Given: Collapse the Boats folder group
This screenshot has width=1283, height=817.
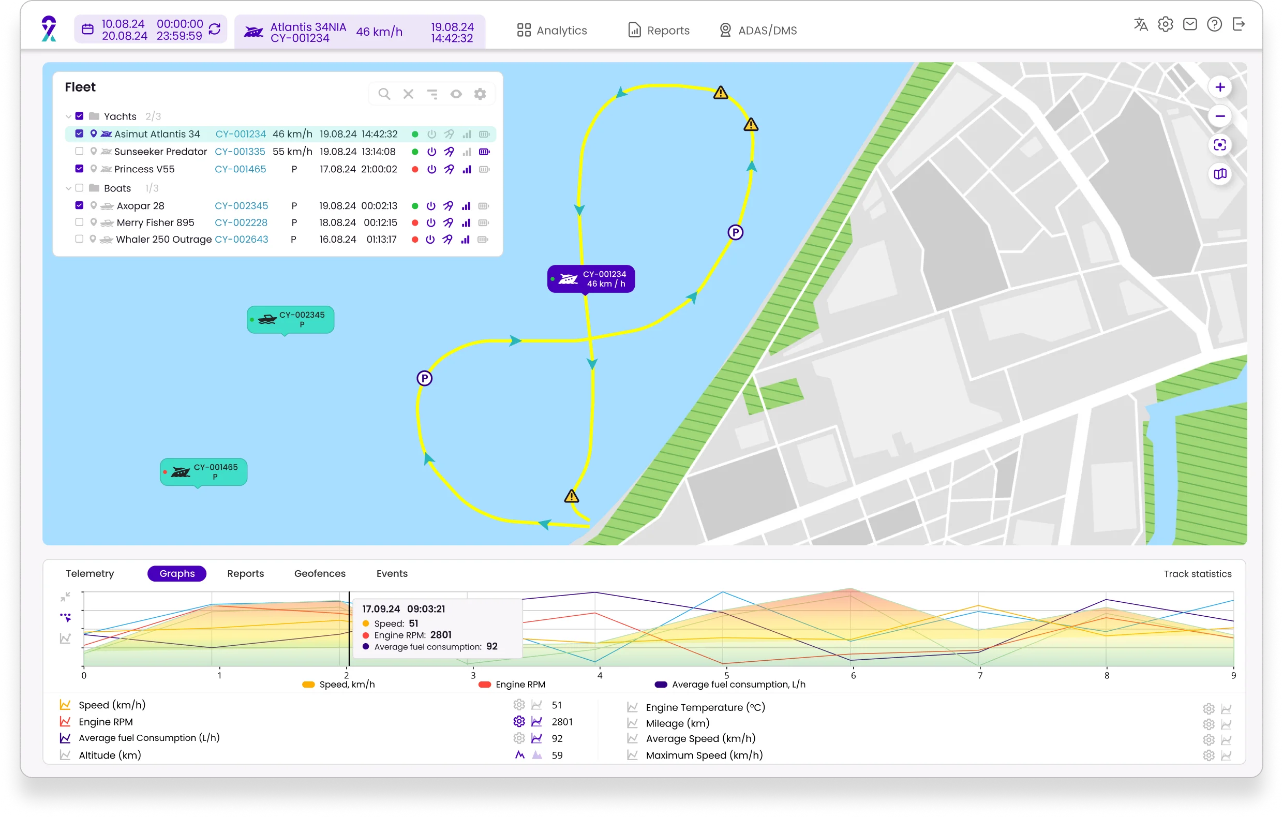Looking at the screenshot, I should click(68, 188).
